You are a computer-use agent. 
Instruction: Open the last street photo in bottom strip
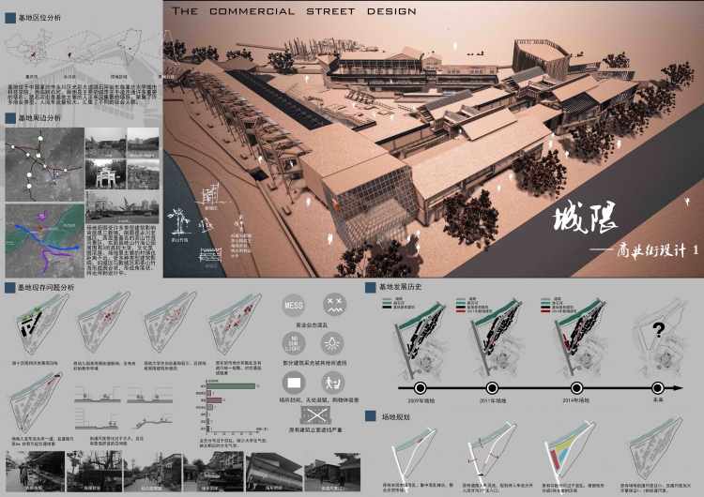pyautogui.click(x=332, y=472)
